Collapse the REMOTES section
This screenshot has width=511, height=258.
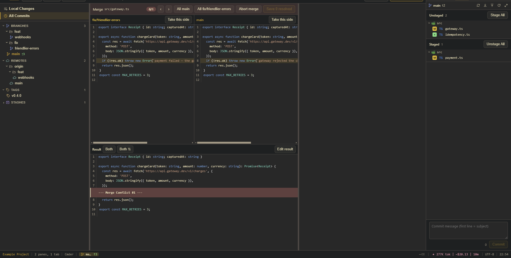click(3, 61)
